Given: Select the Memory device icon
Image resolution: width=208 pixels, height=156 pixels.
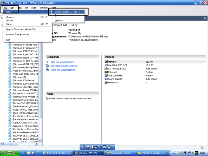Looking at the screenshot, I should point(106,62).
